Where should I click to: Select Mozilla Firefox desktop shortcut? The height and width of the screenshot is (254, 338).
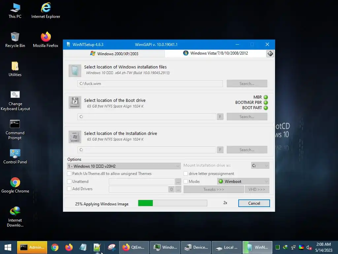click(46, 40)
